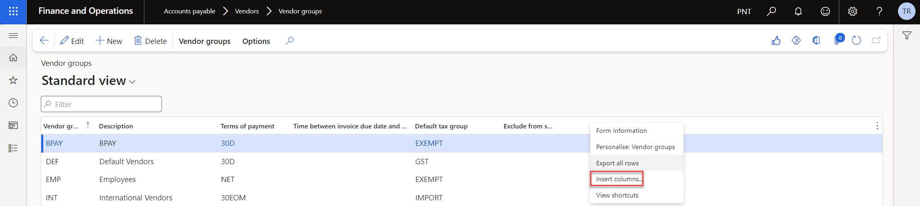Open Vendors breadcrumb link
This screenshot has width=920, height=206.
[247, 11]
